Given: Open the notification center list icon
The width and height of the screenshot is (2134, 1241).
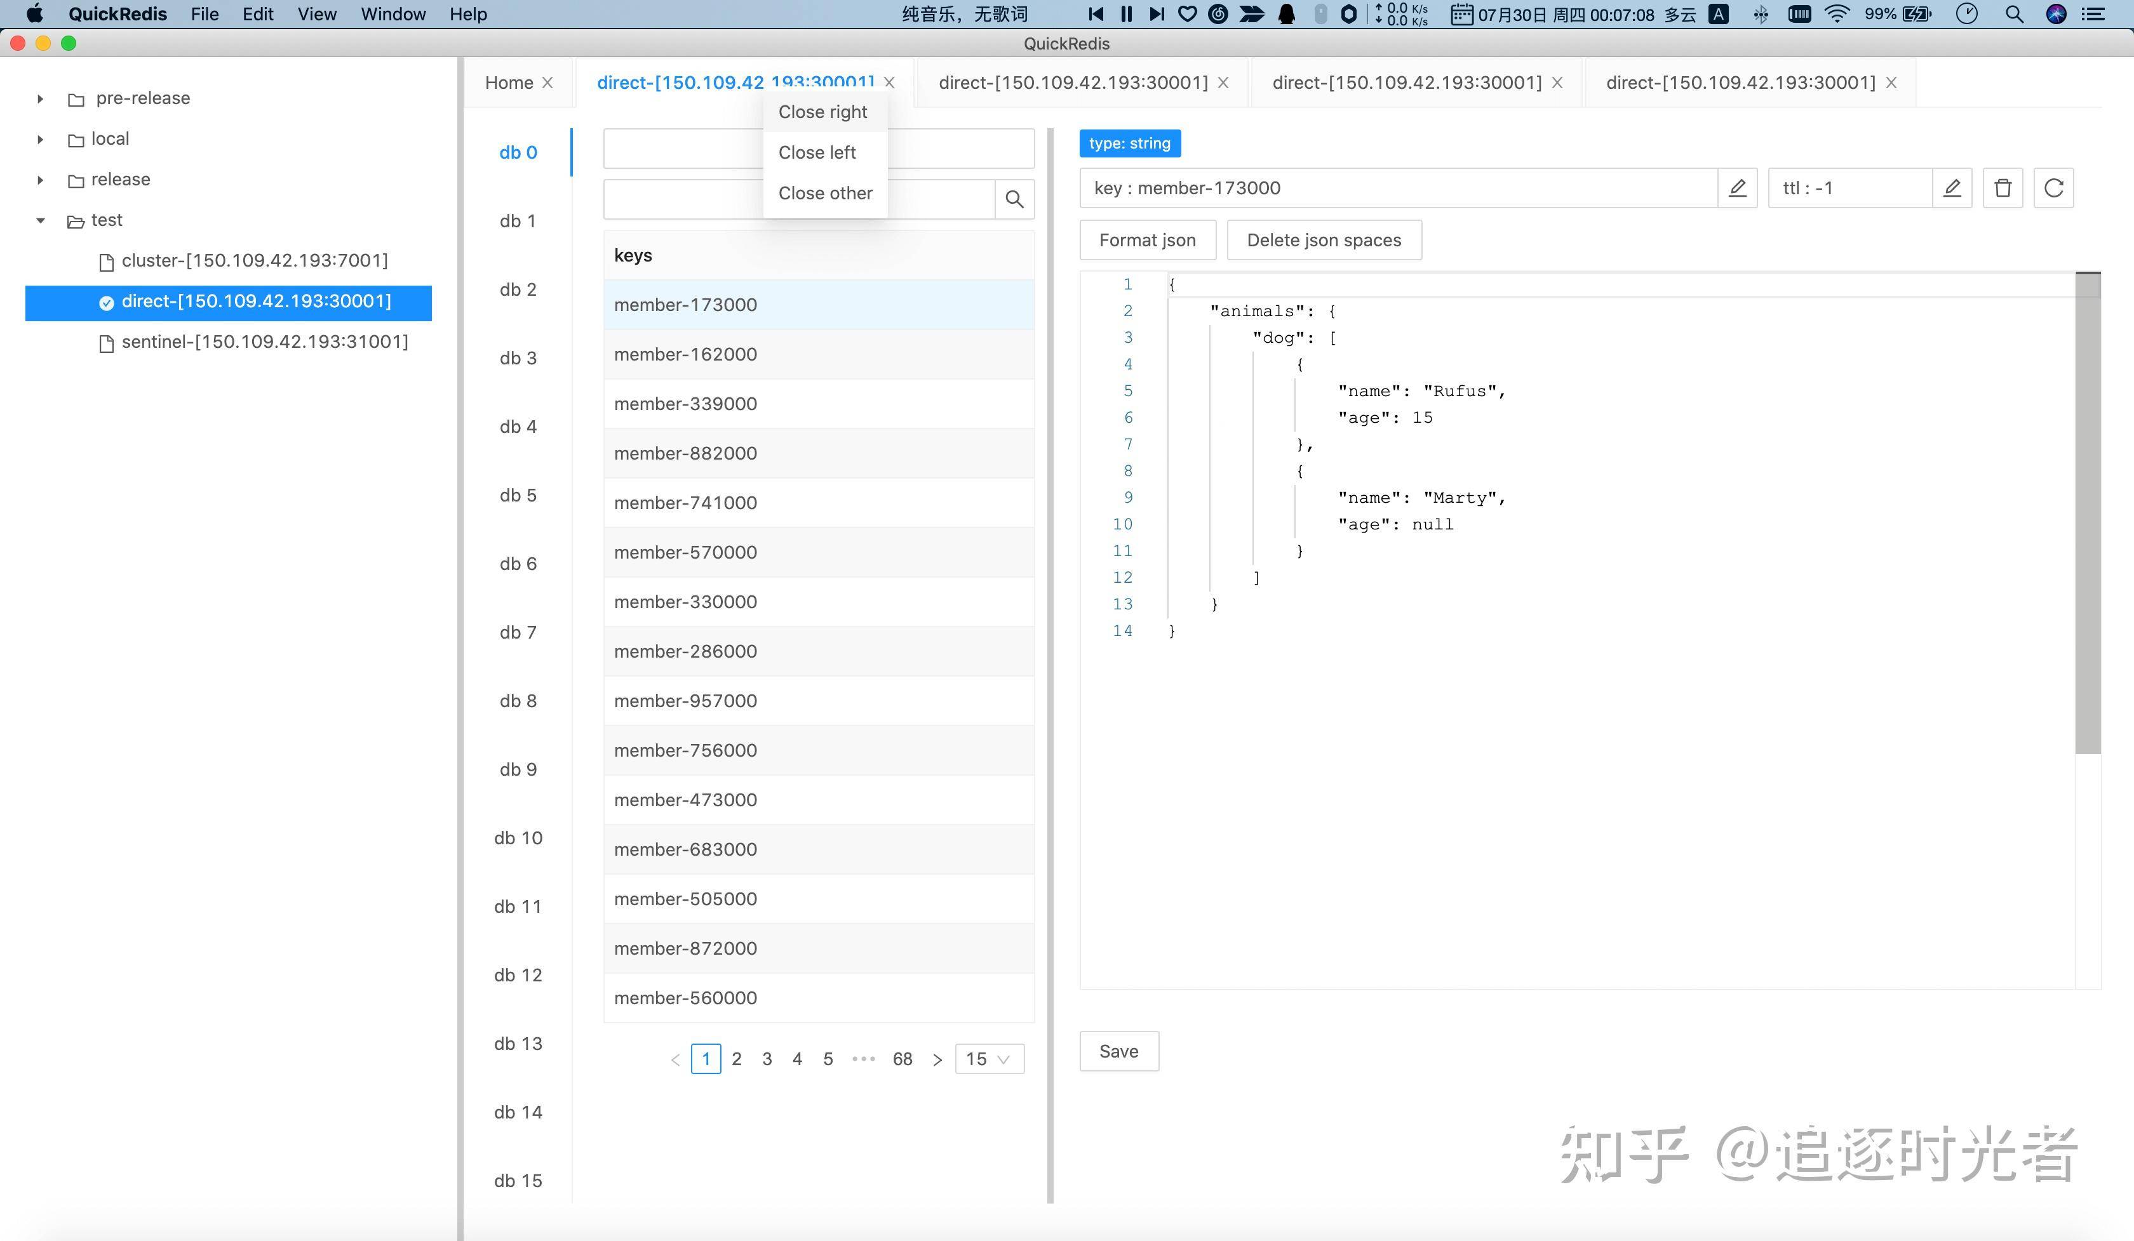Looking at the screenshot, I should (2093, 15).
